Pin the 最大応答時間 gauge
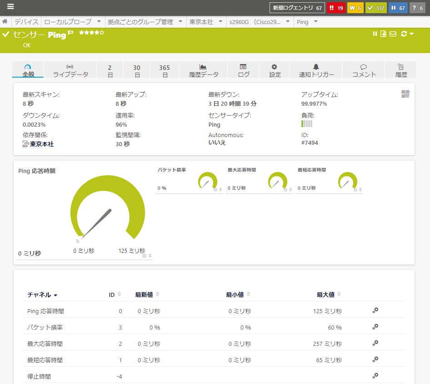The height and width of the screenshot is (384, 430). pos(290,190)
